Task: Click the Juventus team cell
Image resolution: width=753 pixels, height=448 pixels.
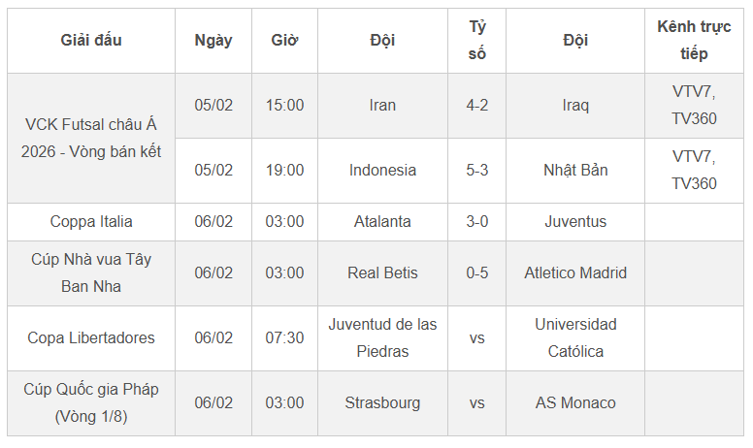Action: (575, 221)
